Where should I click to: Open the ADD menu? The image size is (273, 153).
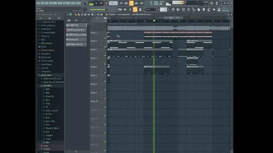(46, 3)
